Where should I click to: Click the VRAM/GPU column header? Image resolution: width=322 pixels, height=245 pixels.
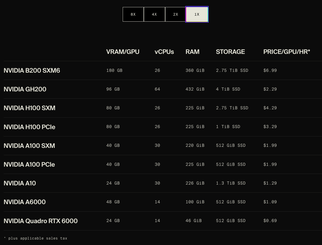click(123, 52)
